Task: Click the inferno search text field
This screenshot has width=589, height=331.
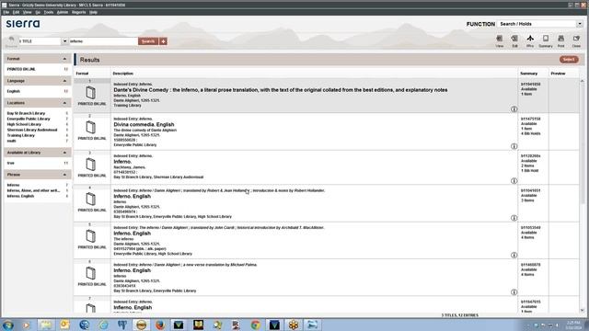Action: click(103, 41)
